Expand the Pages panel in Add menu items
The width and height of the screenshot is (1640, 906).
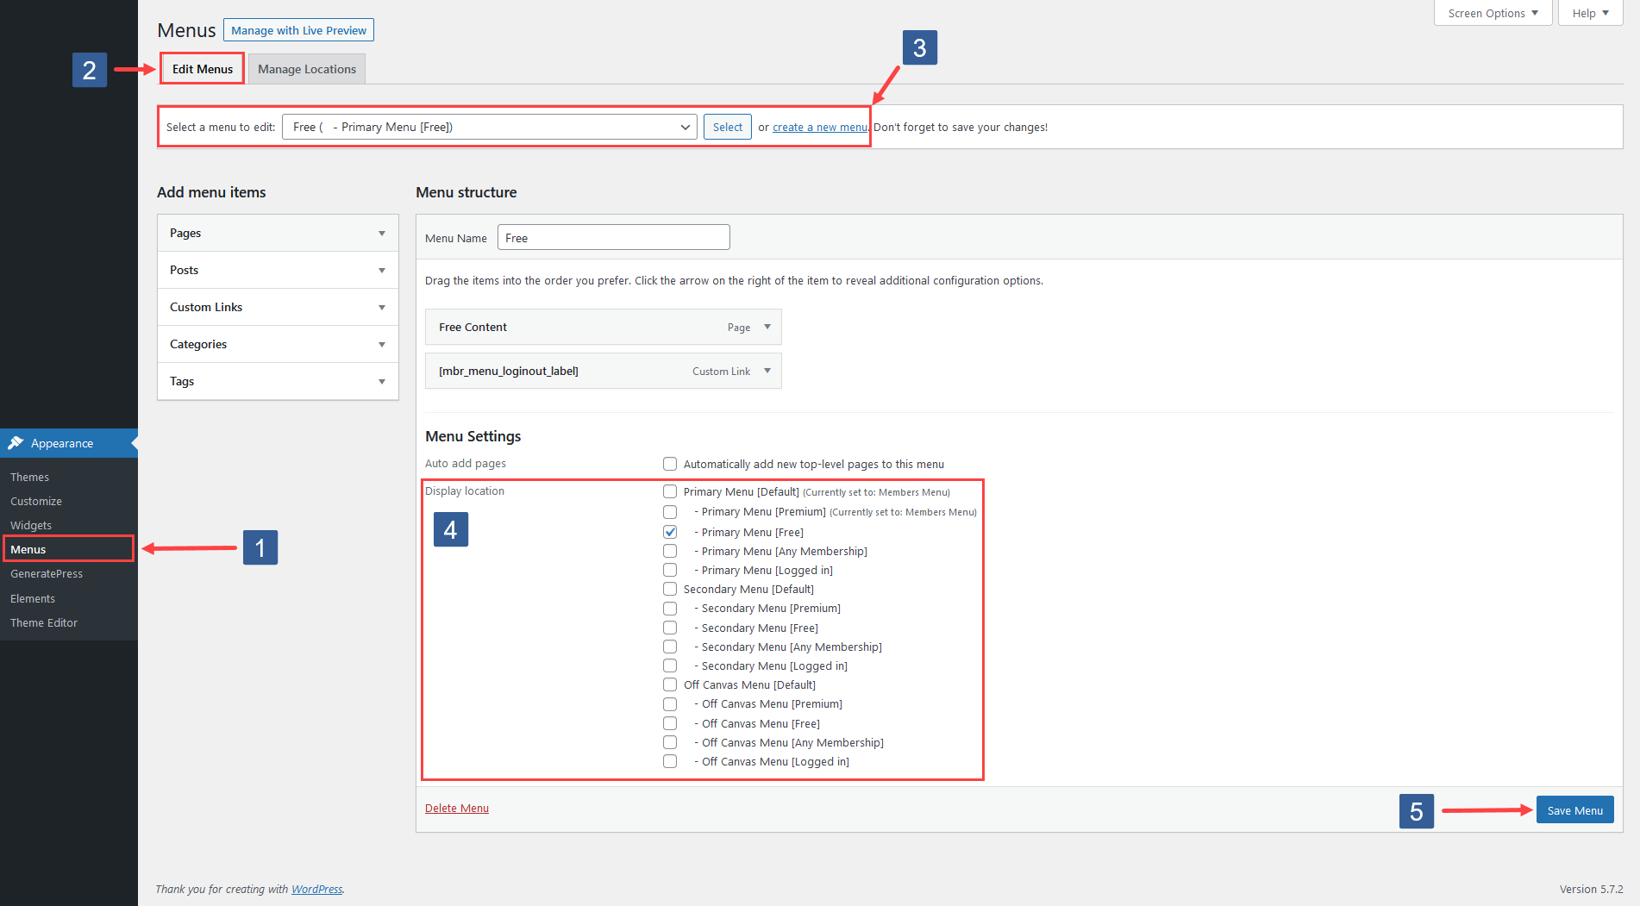382,233
